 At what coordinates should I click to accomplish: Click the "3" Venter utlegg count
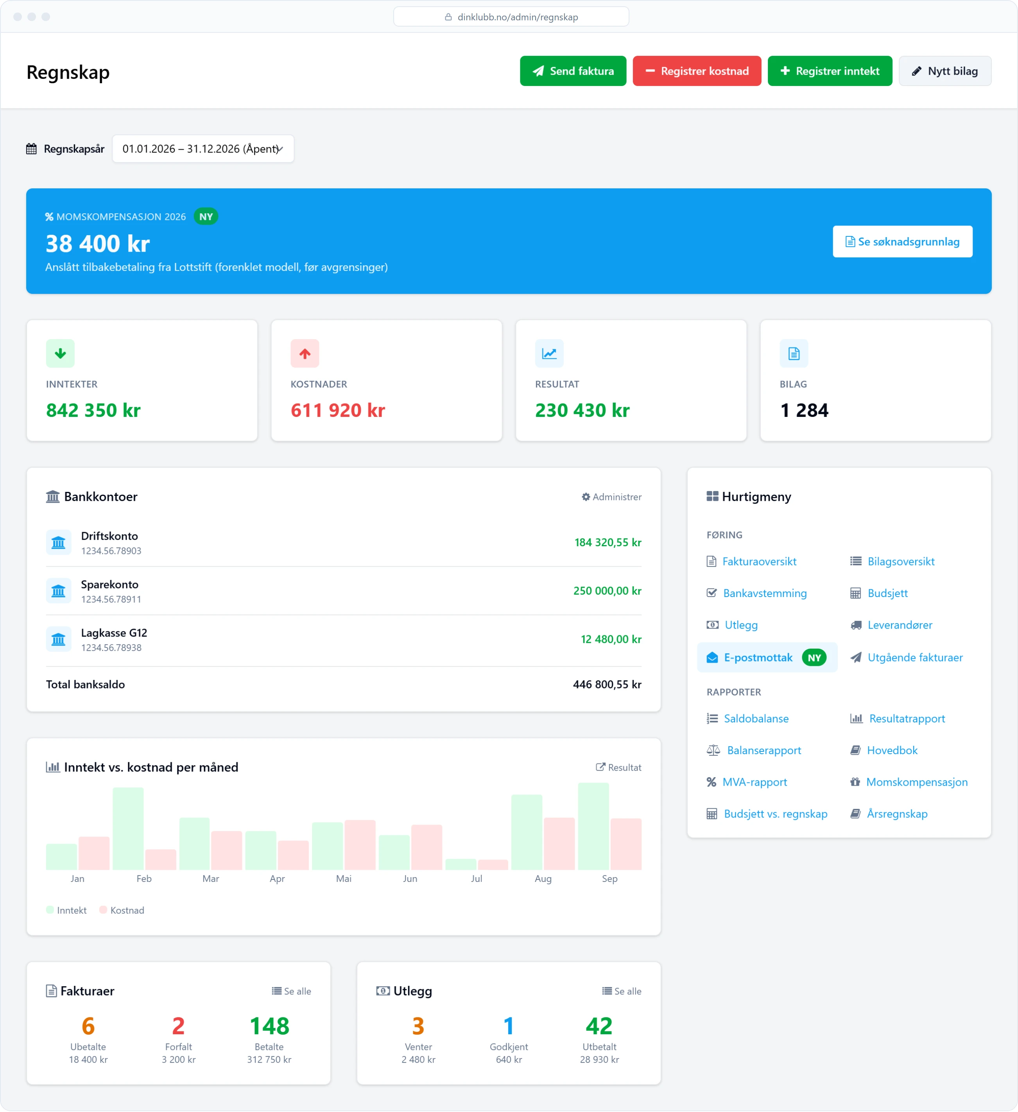coord(418,1026)
